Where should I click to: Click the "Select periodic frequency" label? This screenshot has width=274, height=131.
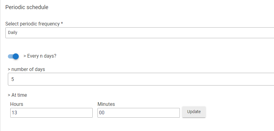tap(32, 24)
